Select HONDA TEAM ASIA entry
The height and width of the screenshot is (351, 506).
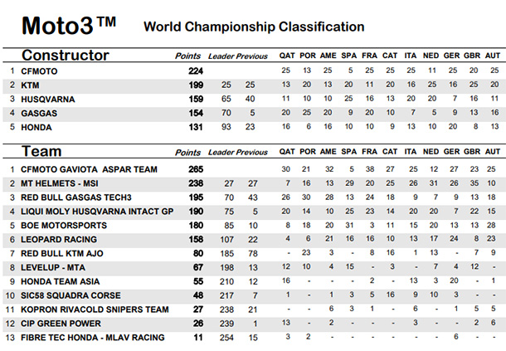(x=60, y=281)
